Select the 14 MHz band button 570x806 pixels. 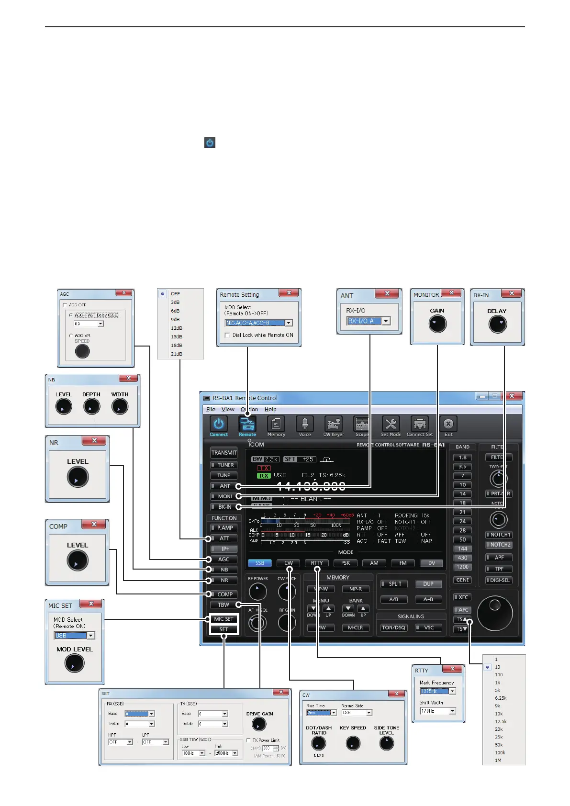click(x=462, y=494)
